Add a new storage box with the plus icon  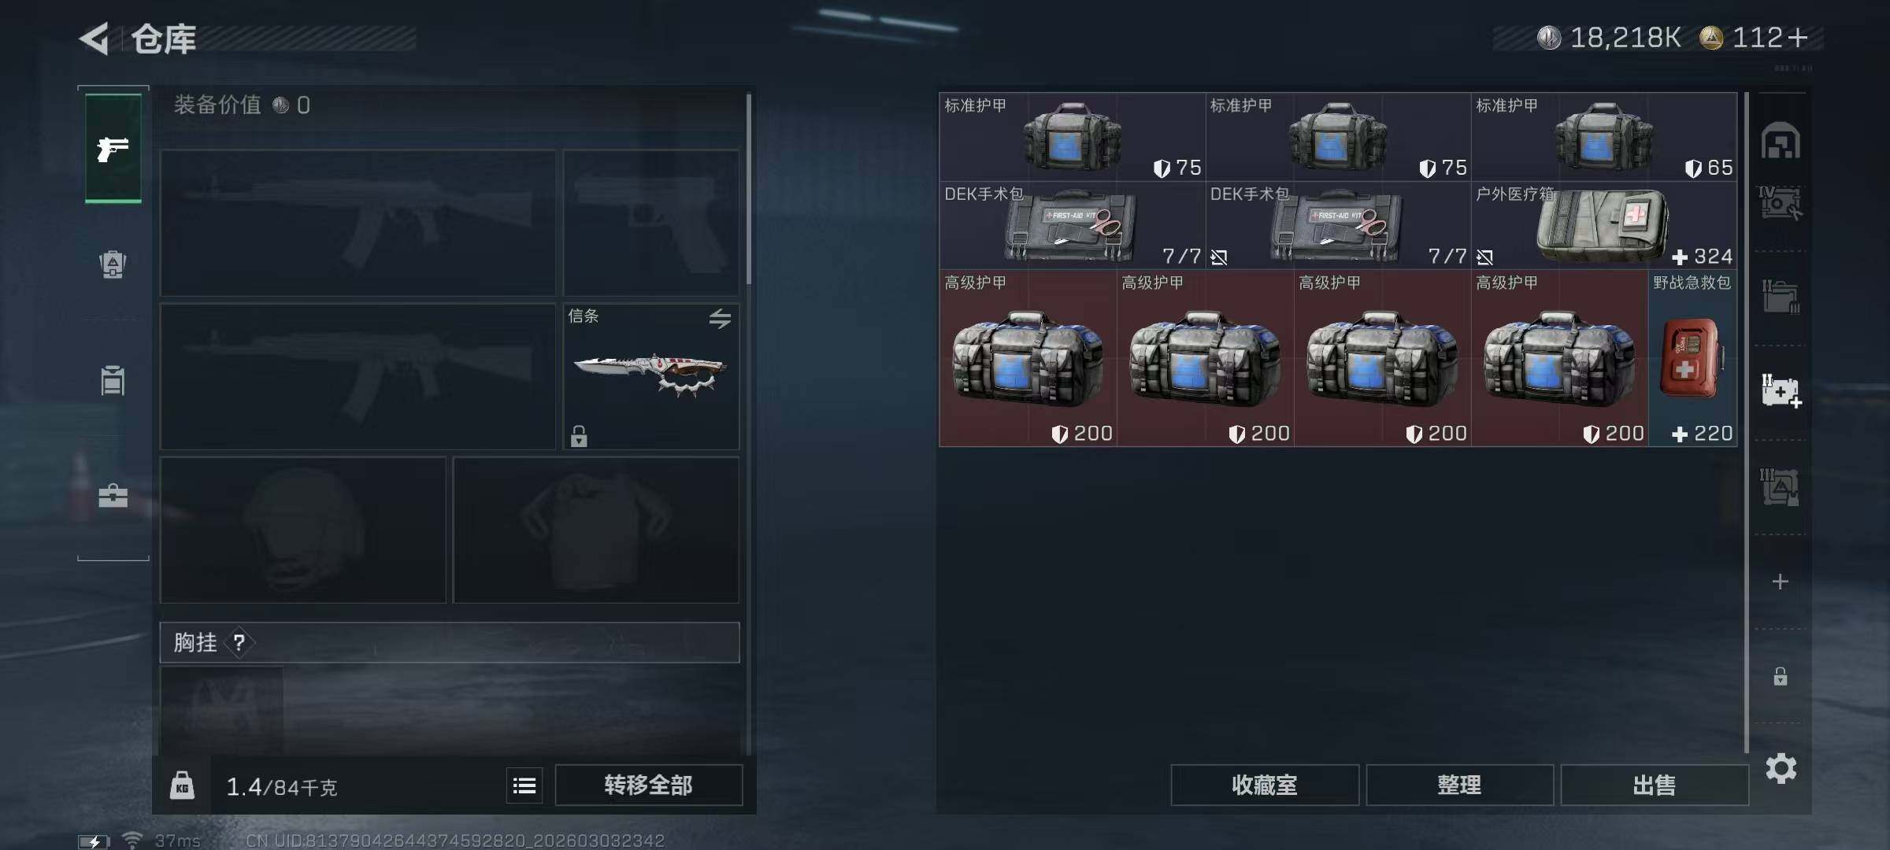click(x=1781, y=582)
